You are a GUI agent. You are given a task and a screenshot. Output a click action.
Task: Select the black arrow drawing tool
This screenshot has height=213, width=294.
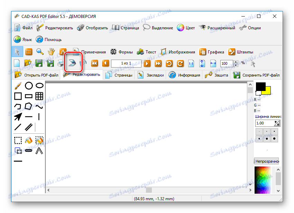tap(18, 117)
